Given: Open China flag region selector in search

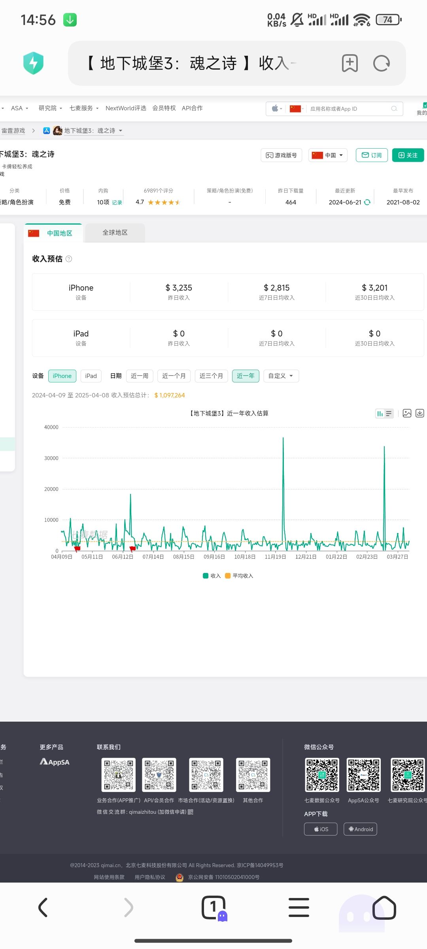Looking at the screenshot, I should [x=297, y=109].
